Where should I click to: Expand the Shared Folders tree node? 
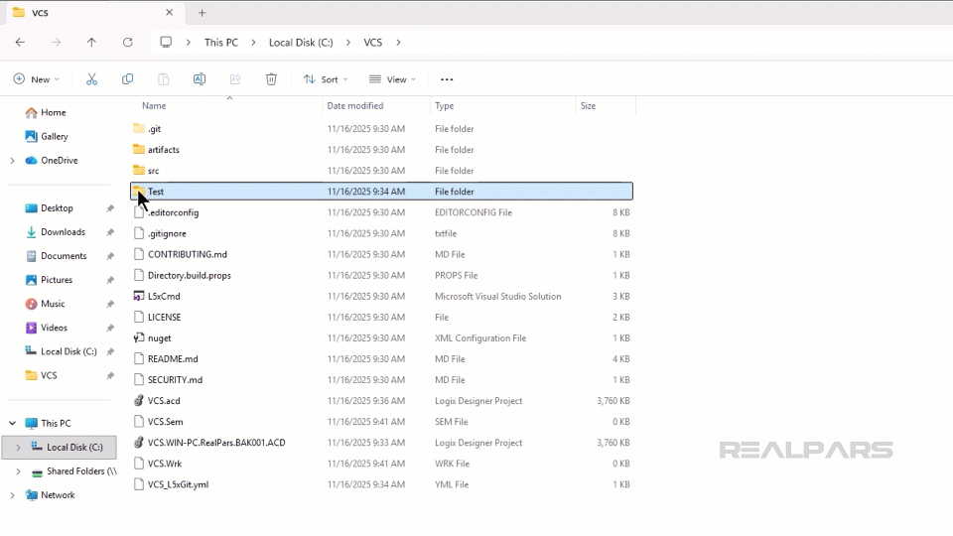coord(18,471)
